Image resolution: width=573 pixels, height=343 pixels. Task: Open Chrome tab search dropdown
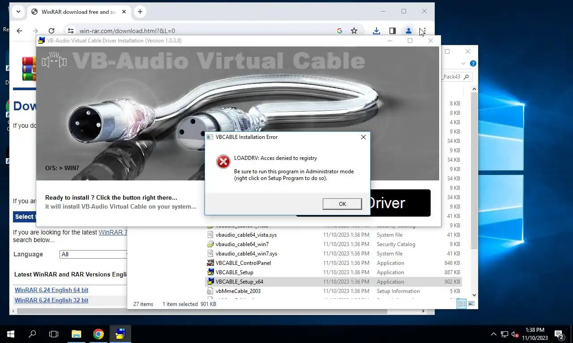click(18, 12)
